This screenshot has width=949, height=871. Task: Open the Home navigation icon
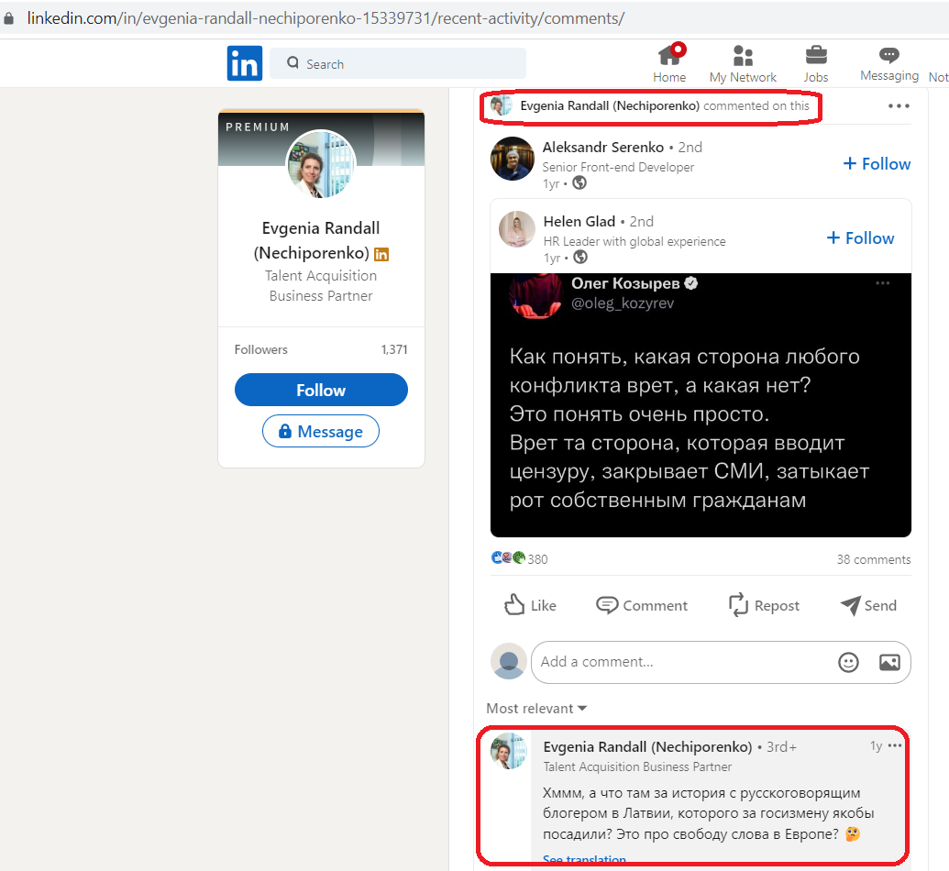(x=669, y=63)
